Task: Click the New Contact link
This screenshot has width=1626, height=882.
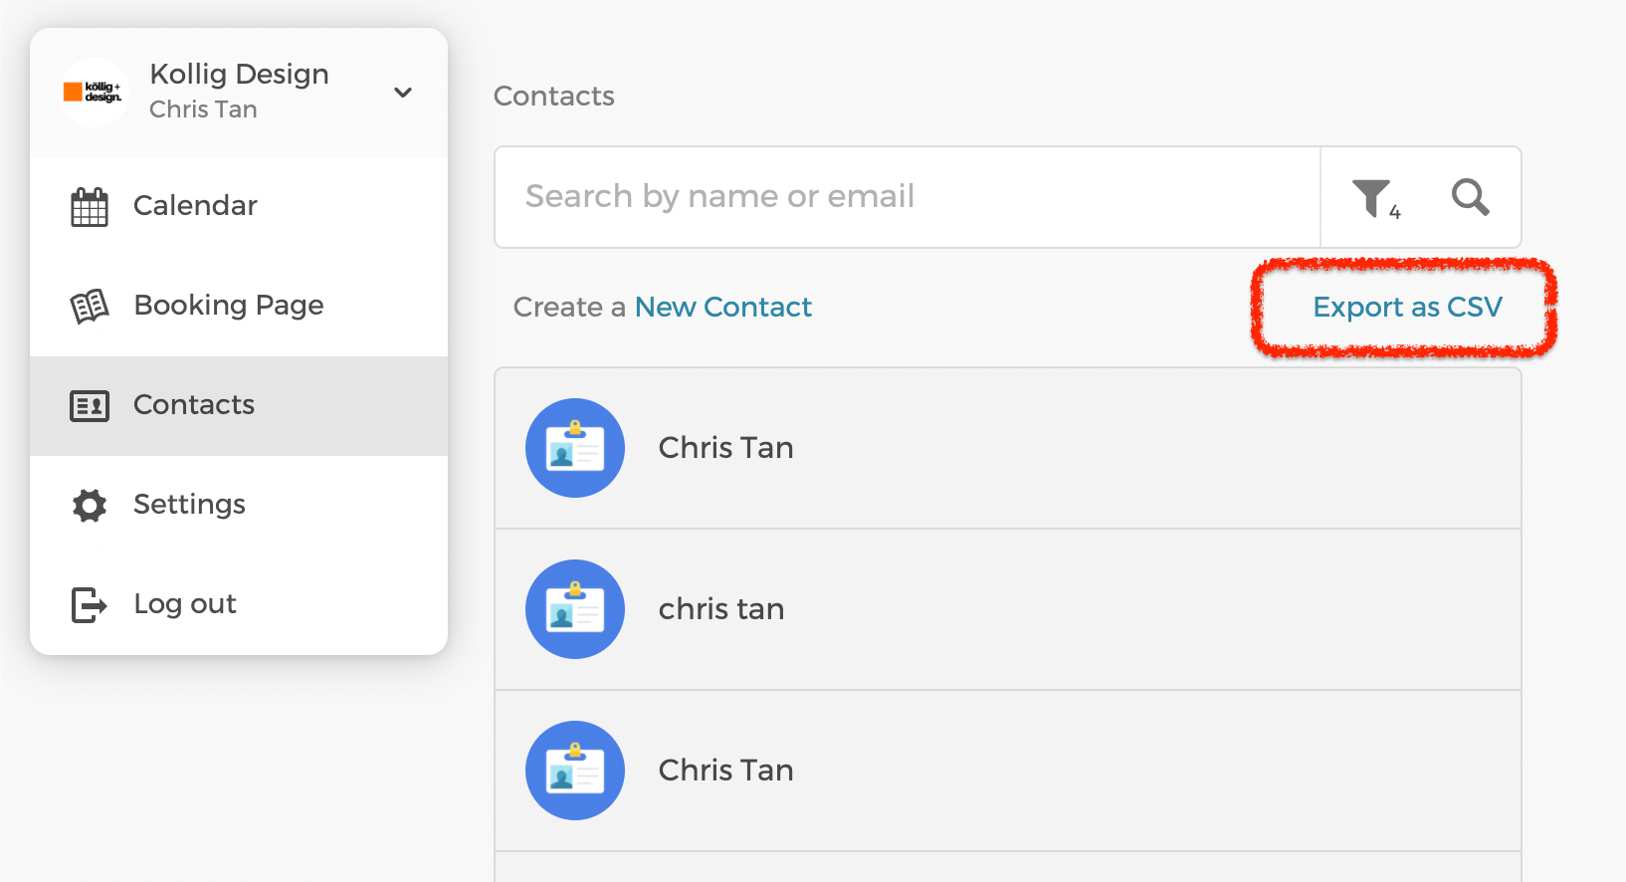Action: click(x=723, y=307)
